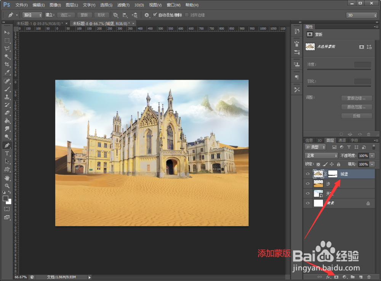Open the 路径 tool mode dropdown
The height and width of the screenshot is (281, 381).
(x=32, y=15)
